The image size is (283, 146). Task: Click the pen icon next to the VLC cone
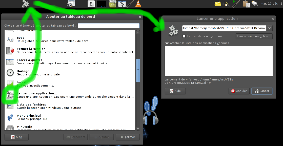[x=130, y=4]
